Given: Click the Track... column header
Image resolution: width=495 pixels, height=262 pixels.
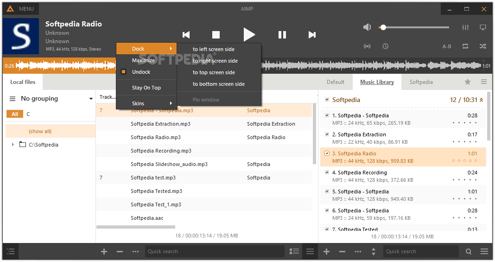Looking at the screenshot, I should [x=108, y=97].
